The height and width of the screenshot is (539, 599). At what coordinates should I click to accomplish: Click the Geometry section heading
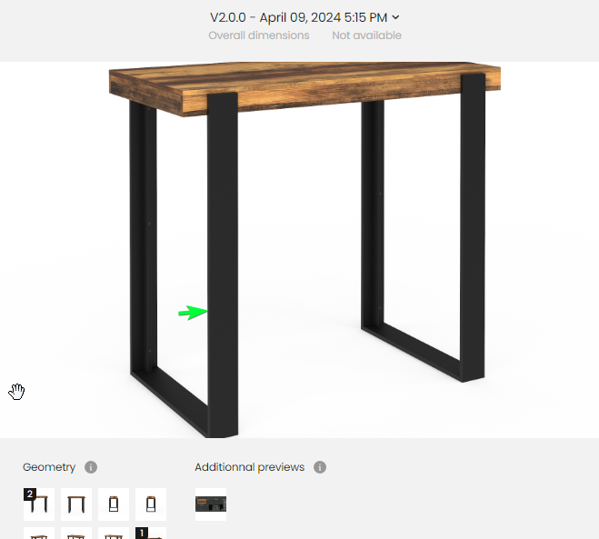(49, 467)
